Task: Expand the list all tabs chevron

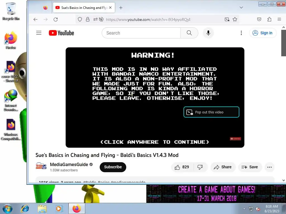Action: coord(241,8)
